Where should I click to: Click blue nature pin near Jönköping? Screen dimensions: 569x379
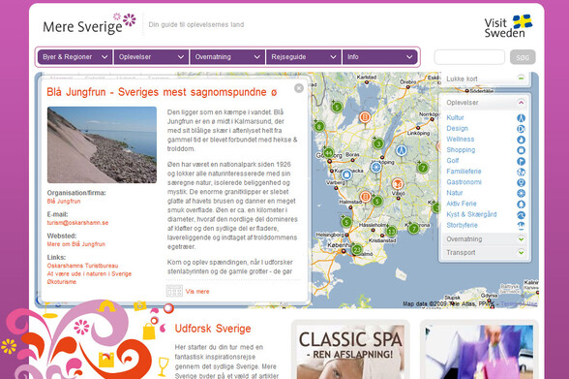click(x=375, y=168)
